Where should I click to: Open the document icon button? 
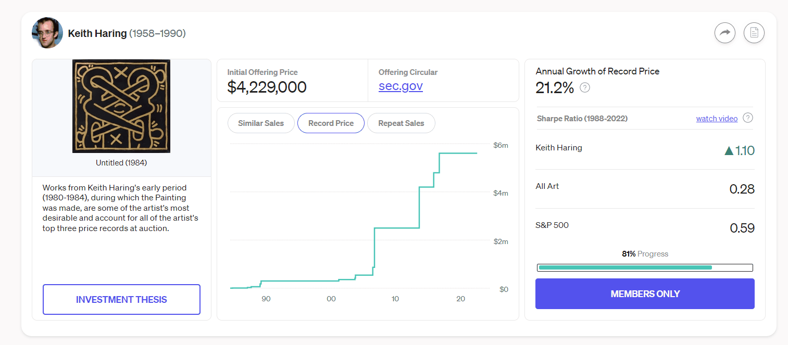click(x=754, y=33)
